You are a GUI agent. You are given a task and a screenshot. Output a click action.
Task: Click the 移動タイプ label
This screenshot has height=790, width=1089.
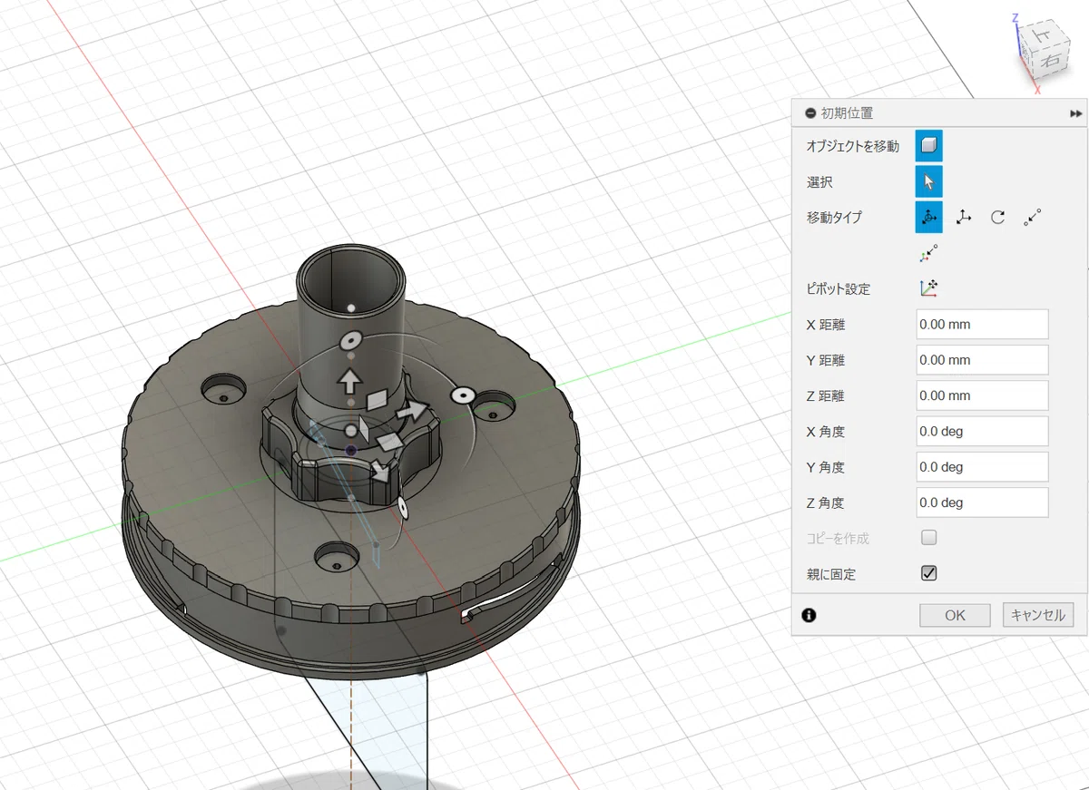tap(834, 218)
